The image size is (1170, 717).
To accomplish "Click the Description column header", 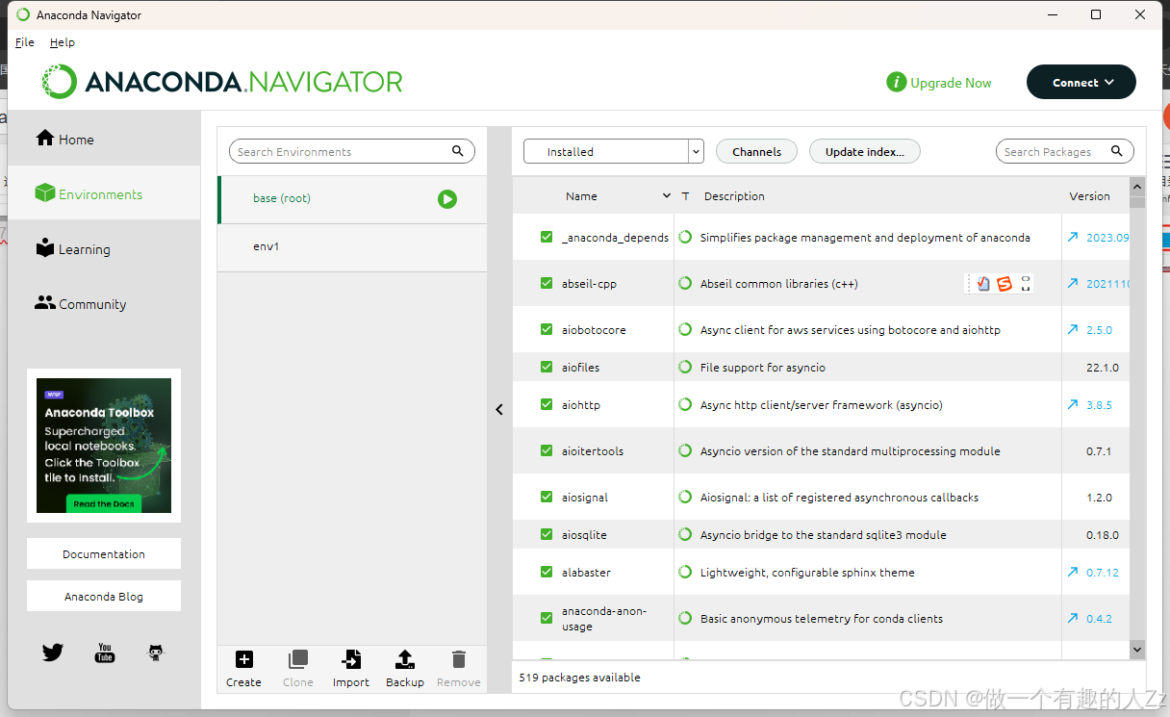I will (734, 195).
